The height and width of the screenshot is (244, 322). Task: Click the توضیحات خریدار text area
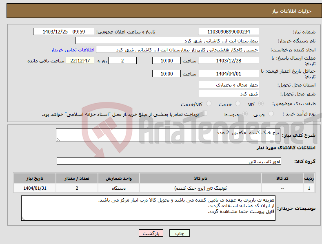[x=148, y=208]
